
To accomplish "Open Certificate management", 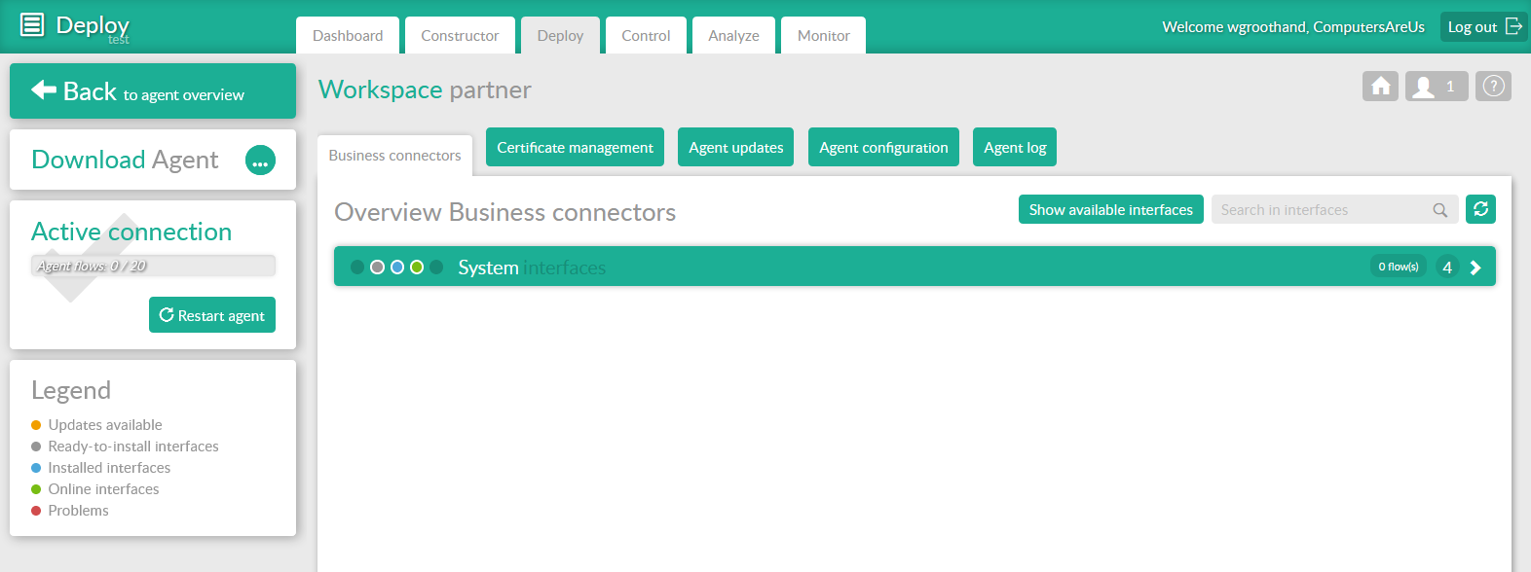I will click(575, 148).
